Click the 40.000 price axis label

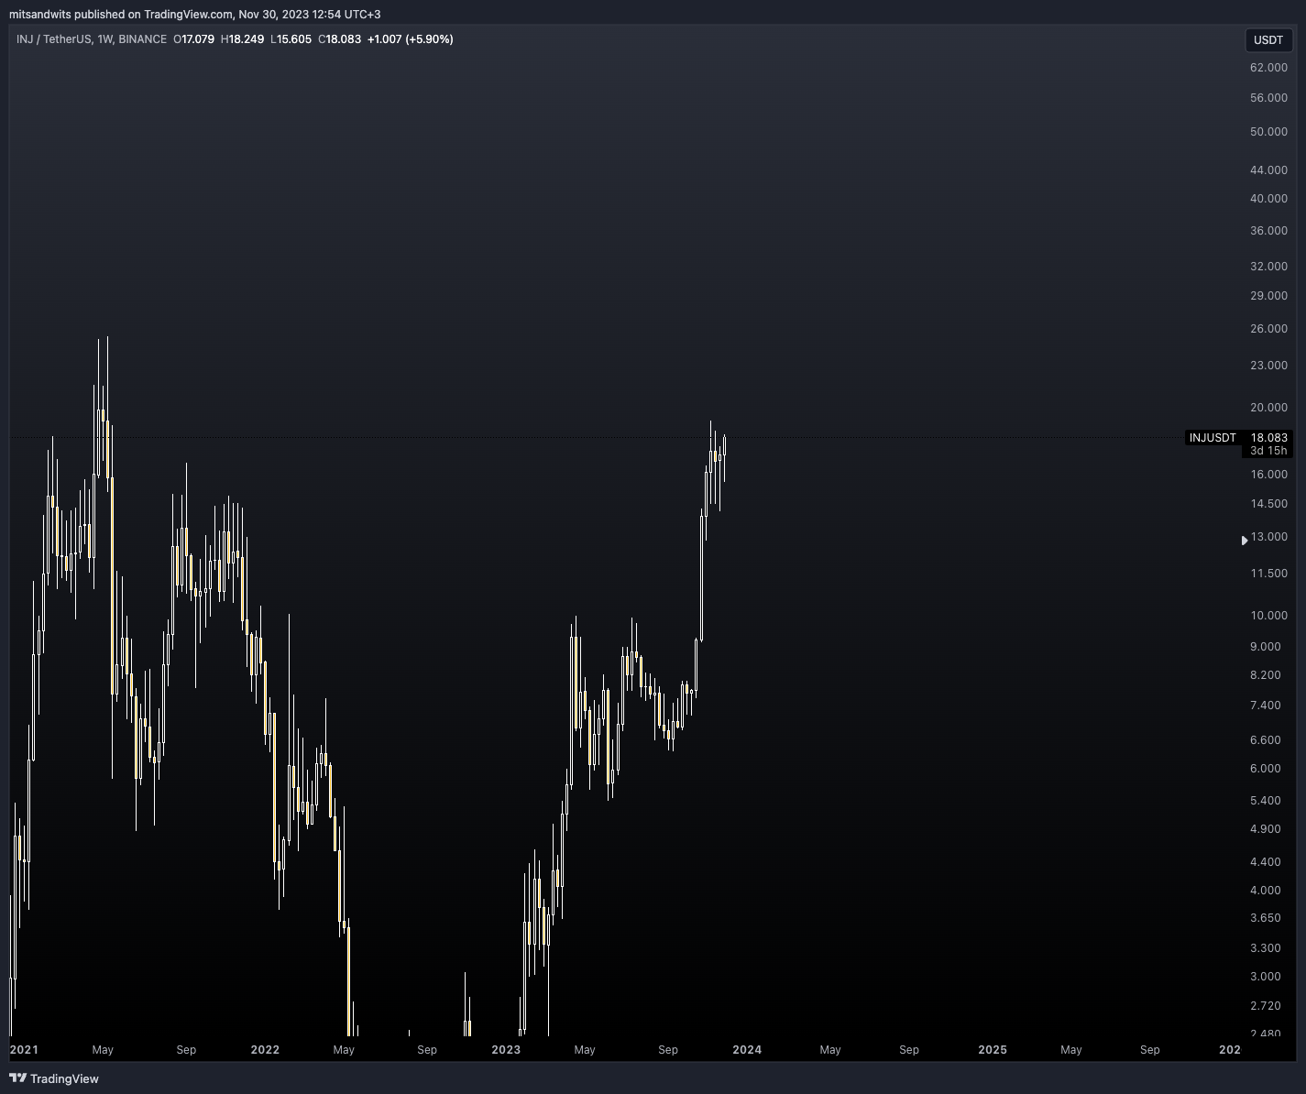[x=1268, y=199]
